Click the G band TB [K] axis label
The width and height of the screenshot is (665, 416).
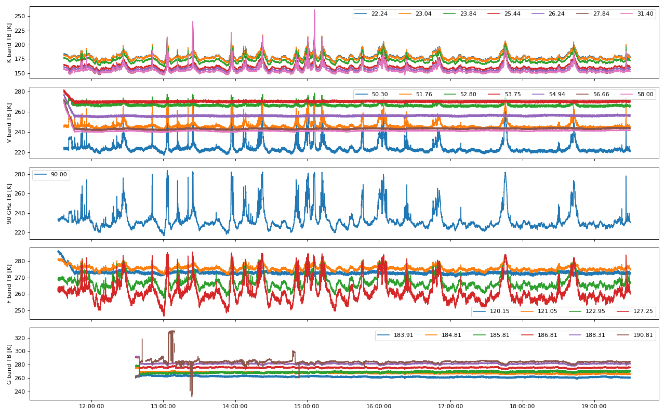pos(9,363)
